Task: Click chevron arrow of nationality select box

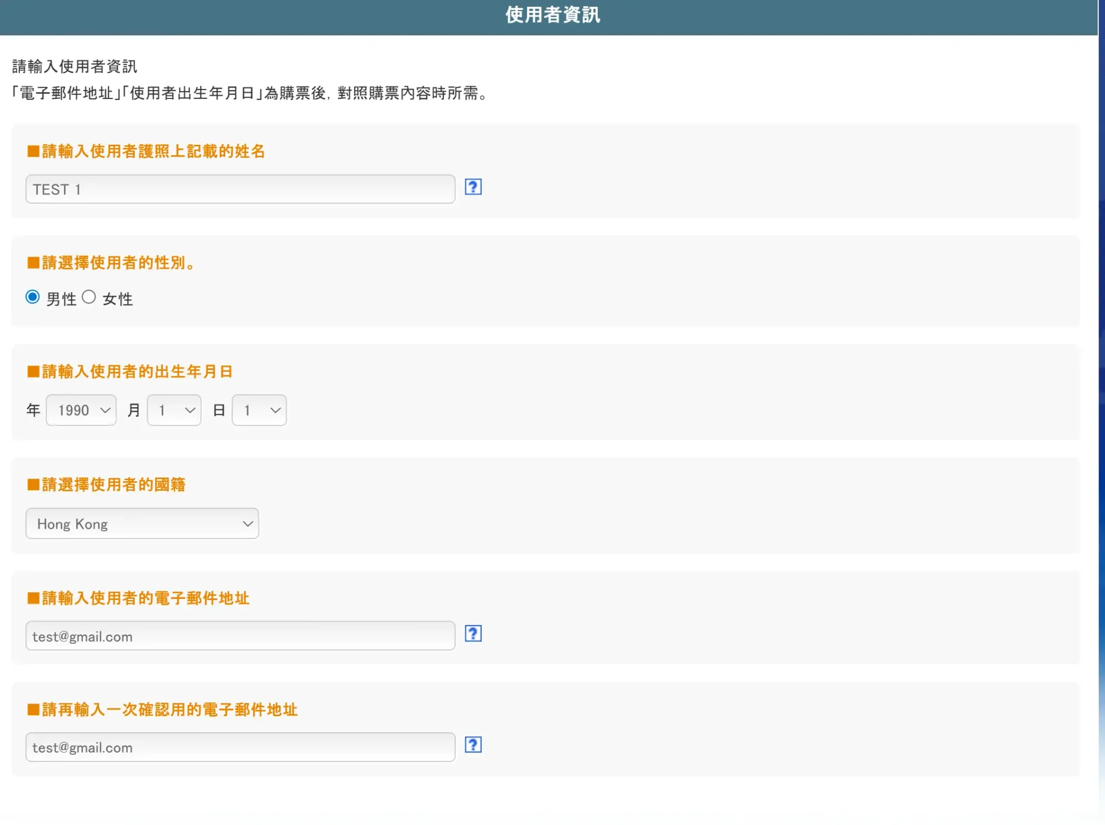Action: (248, 523)
